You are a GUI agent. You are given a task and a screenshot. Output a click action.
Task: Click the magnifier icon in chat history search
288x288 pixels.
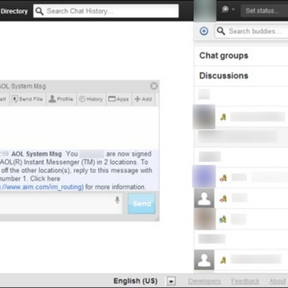(39, 11)
